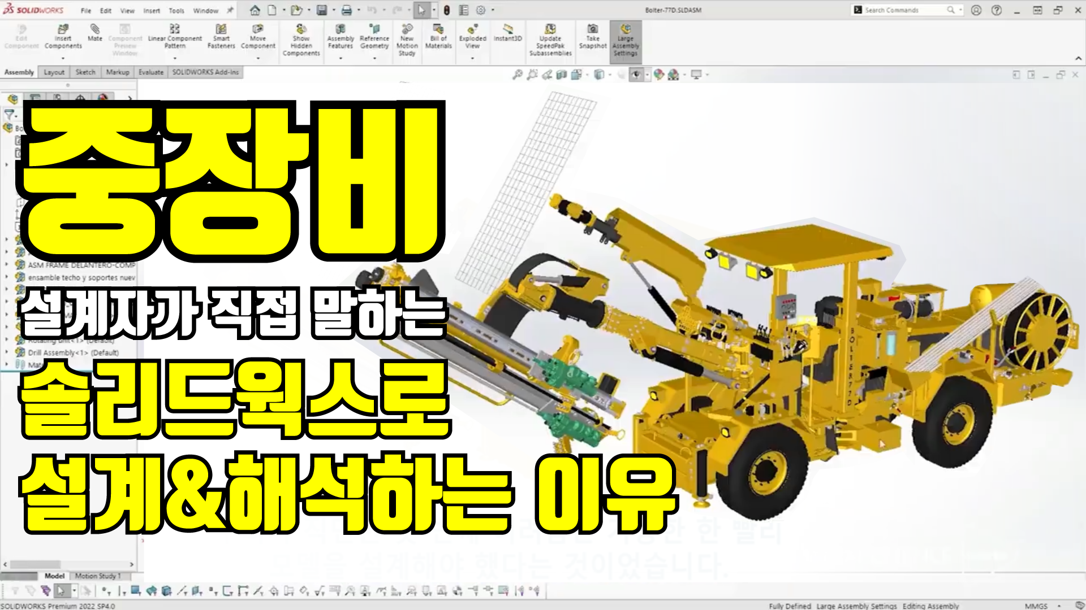The image size is (1086, 610).
Task: Open the user login account icon
Action: click(976, 10)
